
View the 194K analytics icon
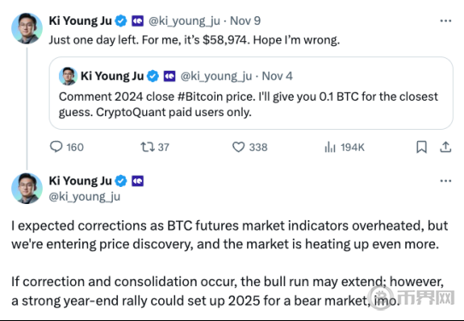pyautogui.click(x=330, y=147)
